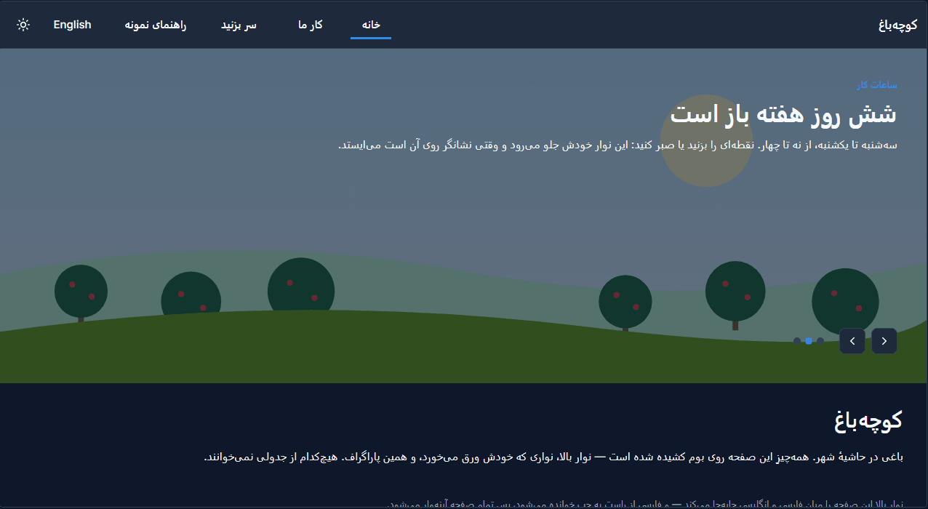The width and height of the screenshot is (928, 509).
Task: Open the سر بزنید nav item
Action: point(239,25)
